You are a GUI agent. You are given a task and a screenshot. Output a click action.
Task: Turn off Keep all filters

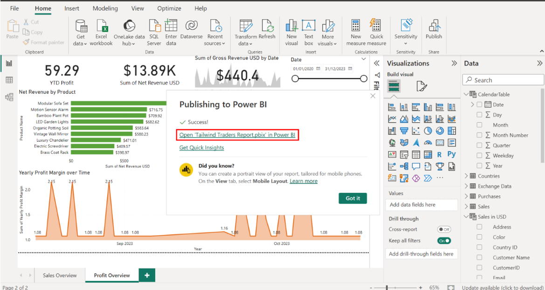[x=444, y=241]
